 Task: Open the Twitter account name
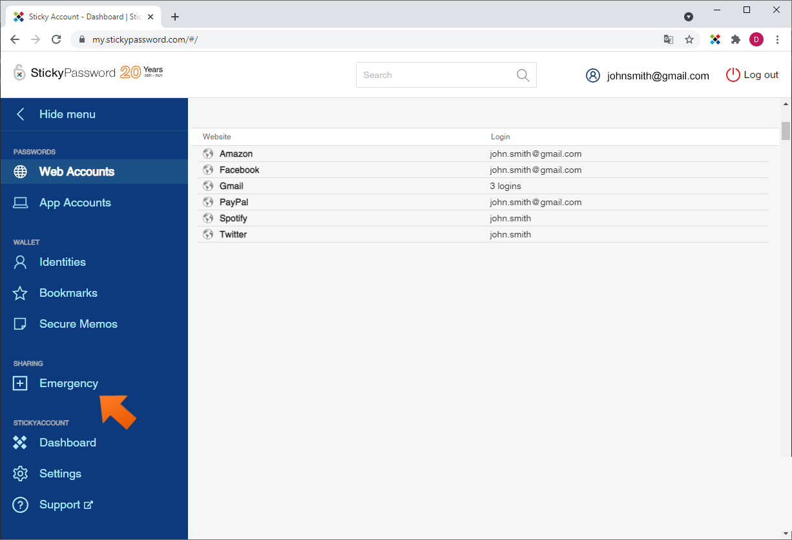pyautogui.click(x=233, y=234)
